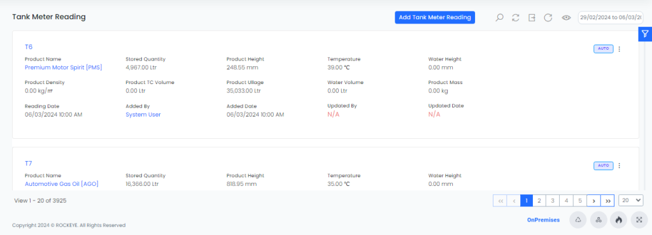Expand the page size dropdown showing 20
Screen dimensions: 652x235
(631, 201)
